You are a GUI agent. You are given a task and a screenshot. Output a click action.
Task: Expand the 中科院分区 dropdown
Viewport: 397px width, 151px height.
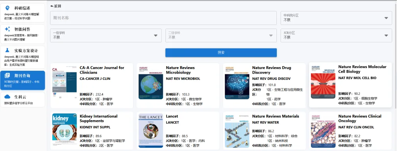point(336,18)
